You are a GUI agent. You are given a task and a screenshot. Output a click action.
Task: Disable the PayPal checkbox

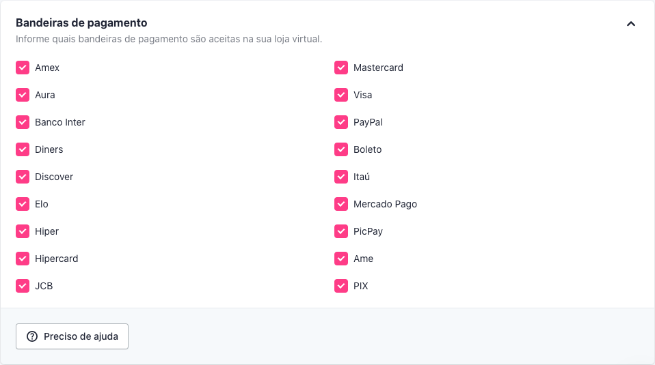(x=341, y=122)
